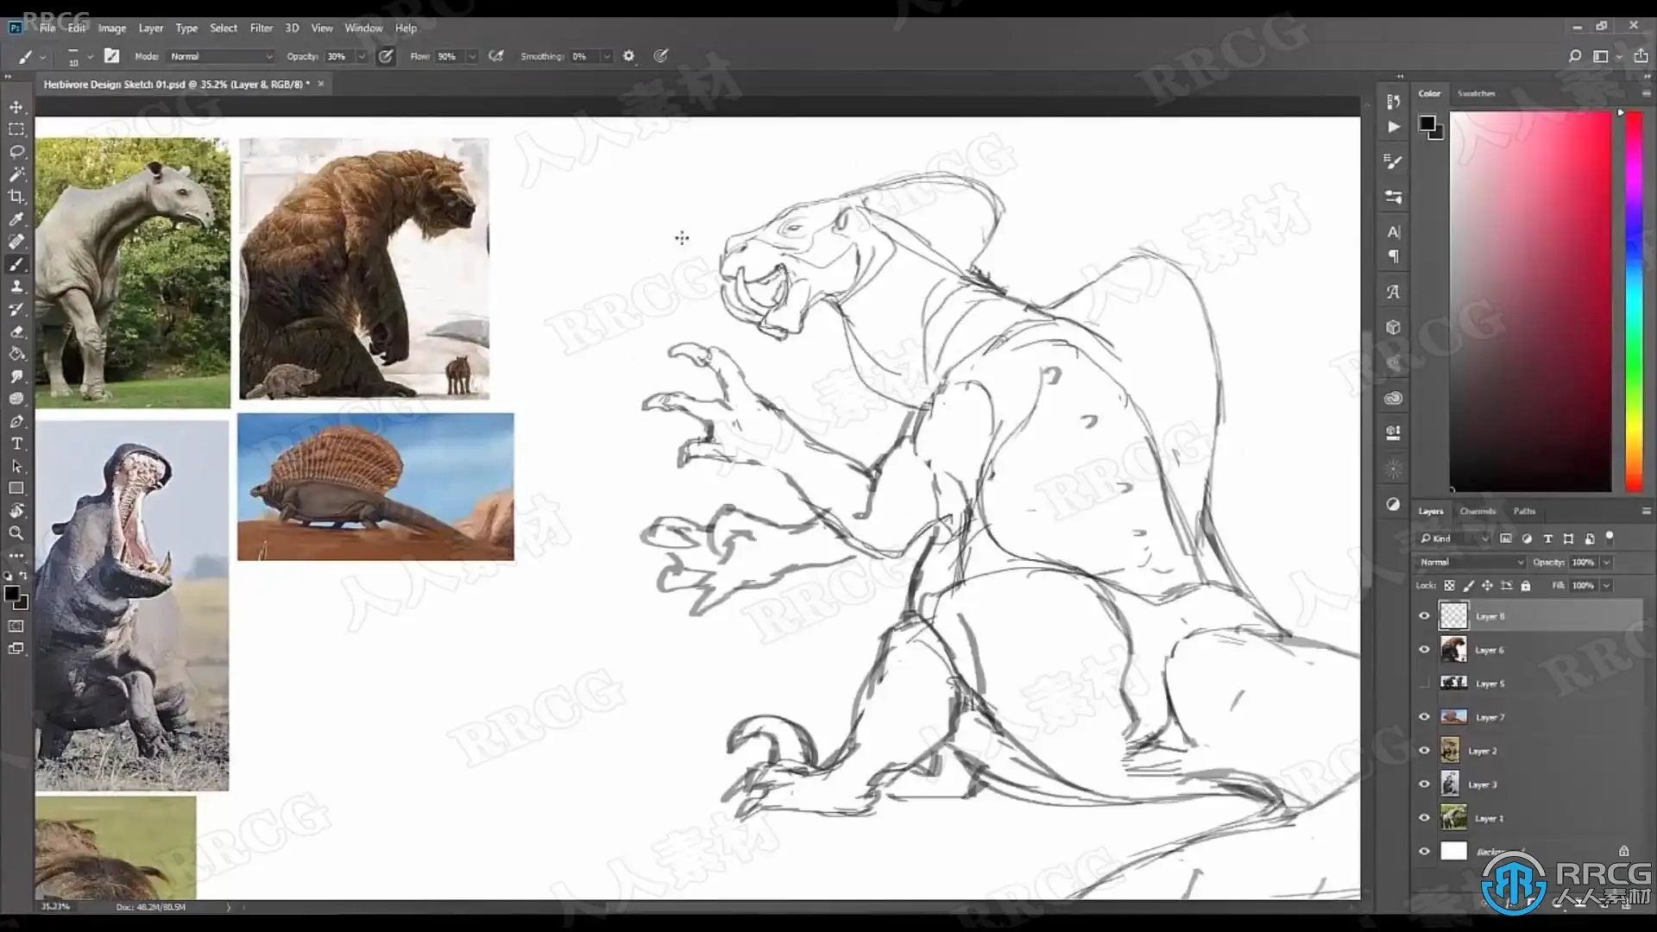
Task: Open brush smoothing options gear
Action: [x=628, y=56]
